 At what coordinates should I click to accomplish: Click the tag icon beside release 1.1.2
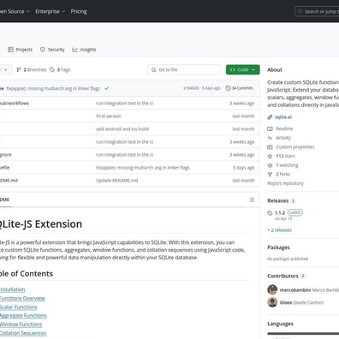[270, 213]
